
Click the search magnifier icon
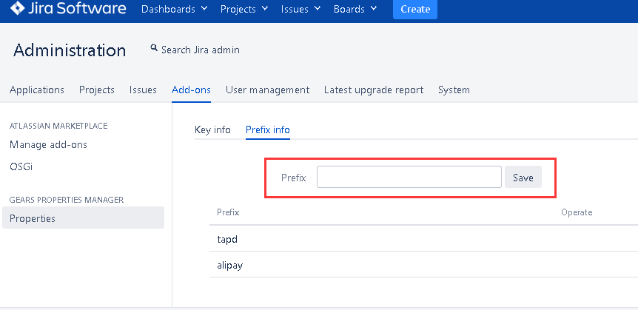point(154,48)
